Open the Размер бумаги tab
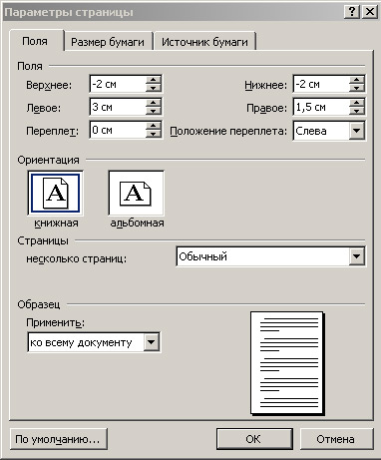Image resolution: width=381 pixels, height=460 pixels. 108,42
